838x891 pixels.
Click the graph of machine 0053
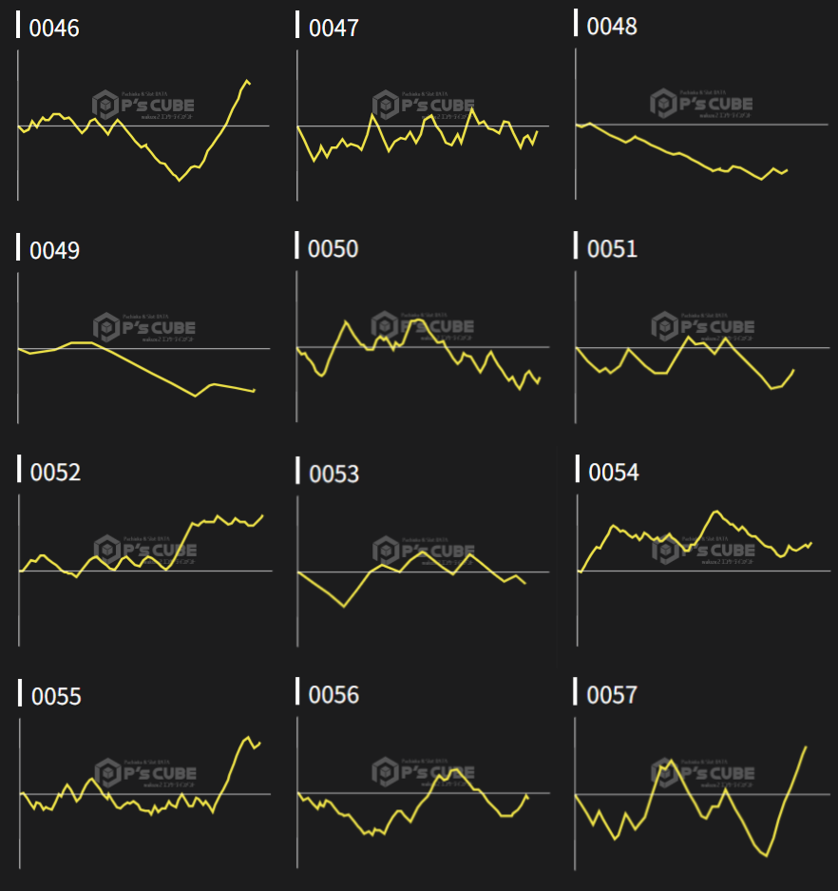[x=423, y=571]
